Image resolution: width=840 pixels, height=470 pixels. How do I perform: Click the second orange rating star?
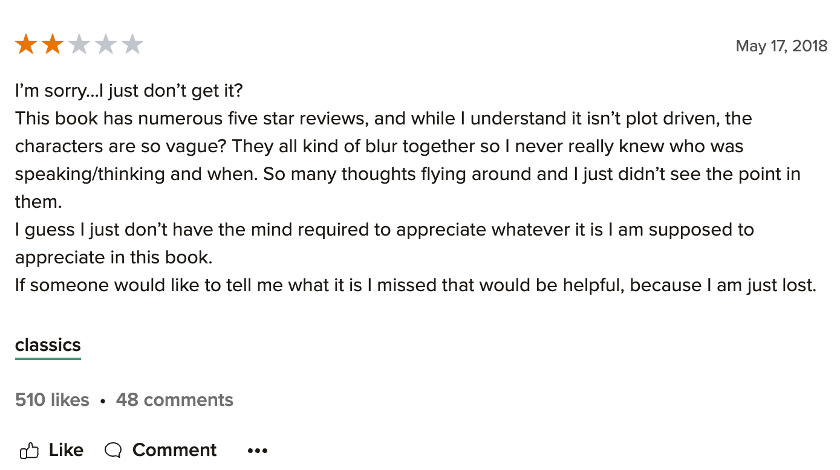(53, 45)
